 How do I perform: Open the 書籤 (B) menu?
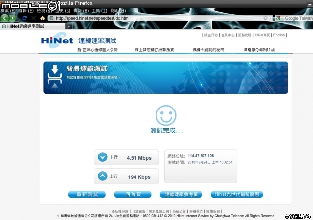pos(81,11)
